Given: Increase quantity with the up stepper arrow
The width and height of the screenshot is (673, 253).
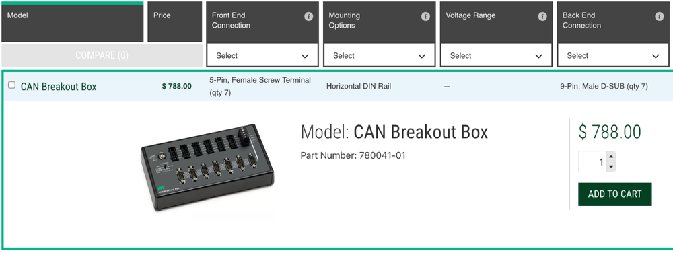Looking at the screenshot, I should pyautogui.click(x=611, y=157).
